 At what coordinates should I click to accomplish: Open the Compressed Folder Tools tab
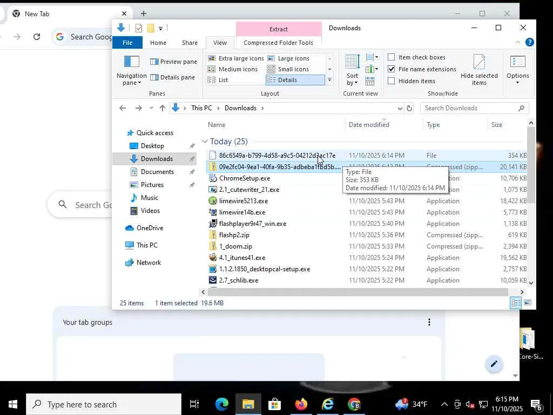click(x=278, y=43)
